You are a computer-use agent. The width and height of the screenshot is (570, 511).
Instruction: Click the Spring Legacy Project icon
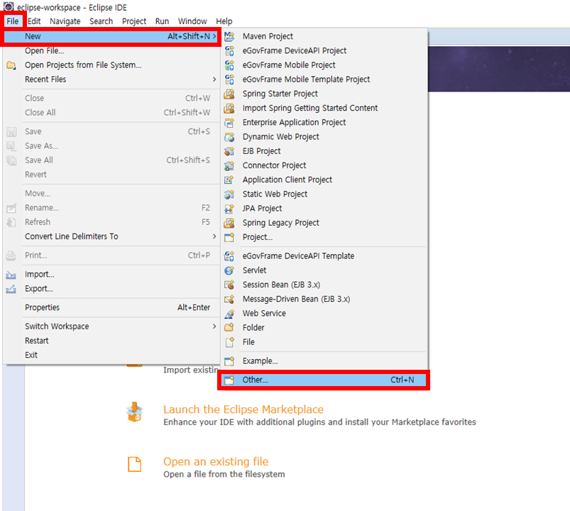click(x=229, y=223)
